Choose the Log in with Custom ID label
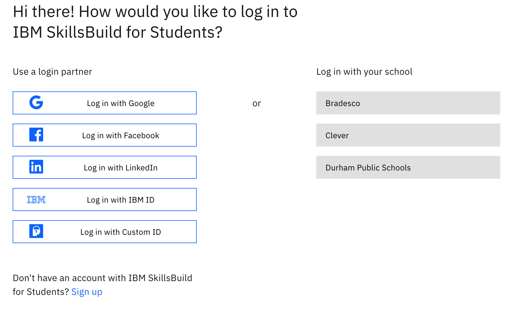This screenshot has height=315, width=521. point(121,232)
